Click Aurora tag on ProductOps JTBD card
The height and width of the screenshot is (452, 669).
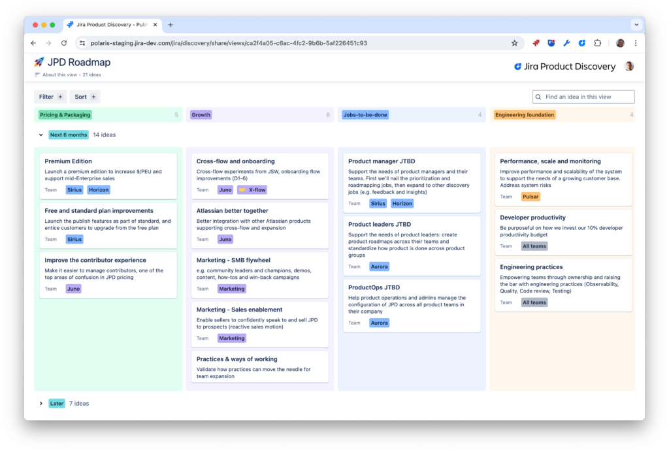(380, 323)
